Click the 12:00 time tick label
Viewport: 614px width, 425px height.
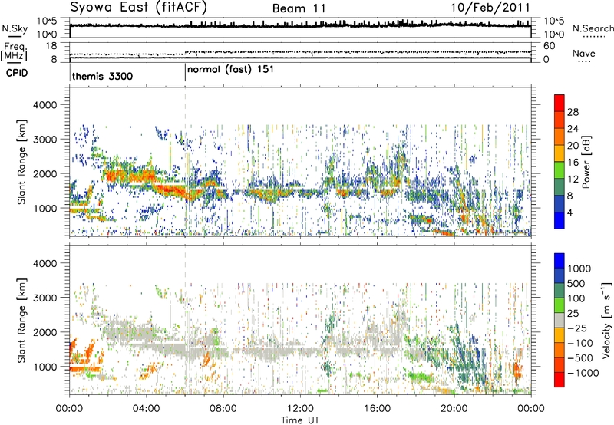coord(300,409)
